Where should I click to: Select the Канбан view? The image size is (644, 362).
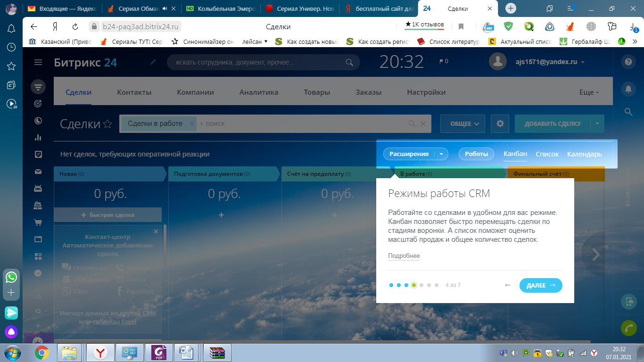point(515,154)
